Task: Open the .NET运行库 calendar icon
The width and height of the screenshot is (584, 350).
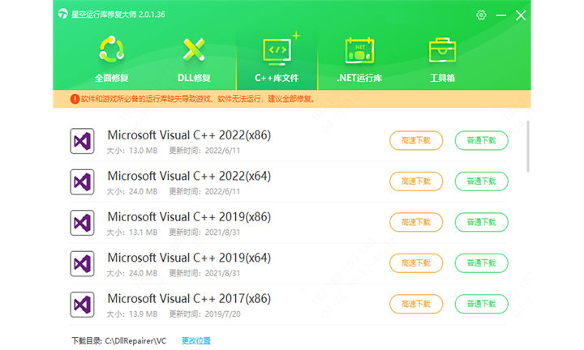Action: point(359,50)
